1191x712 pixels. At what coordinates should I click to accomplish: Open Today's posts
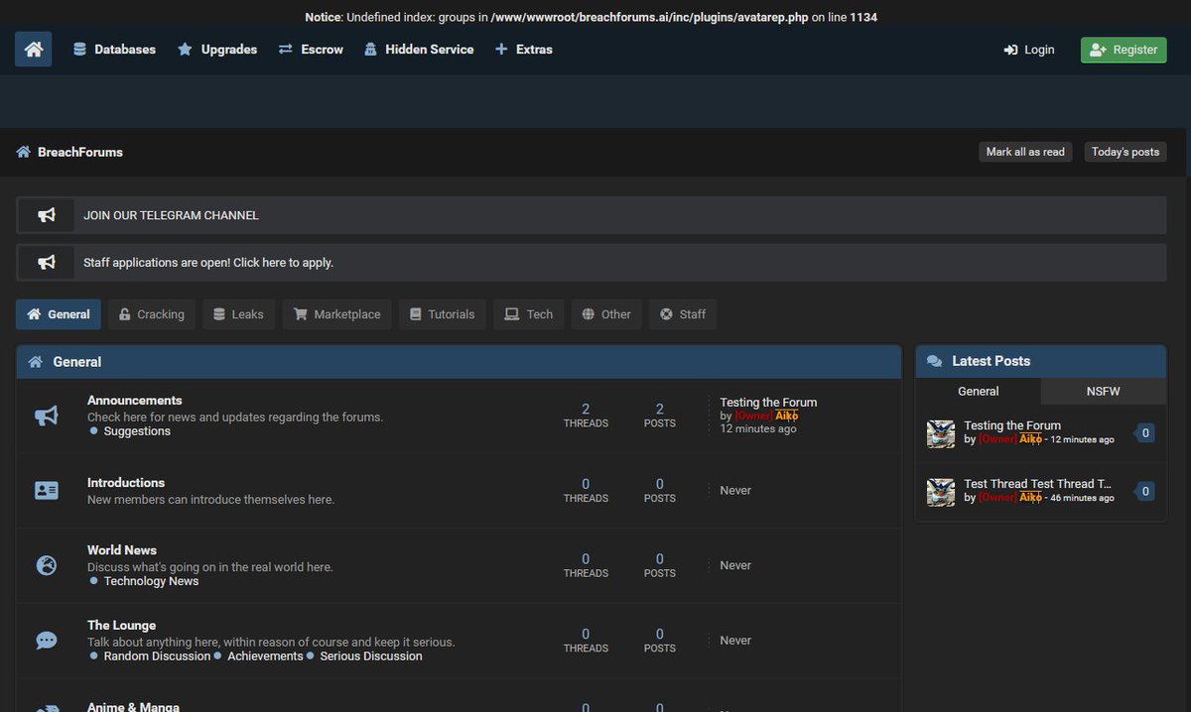tap(1125, 152)
